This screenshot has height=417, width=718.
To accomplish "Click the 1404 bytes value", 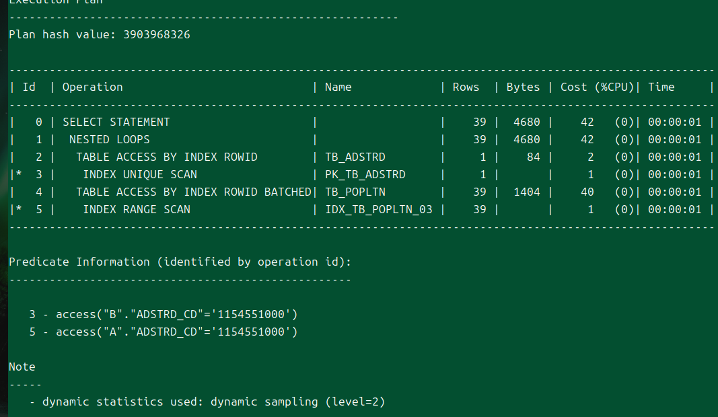I will (526, 192).
